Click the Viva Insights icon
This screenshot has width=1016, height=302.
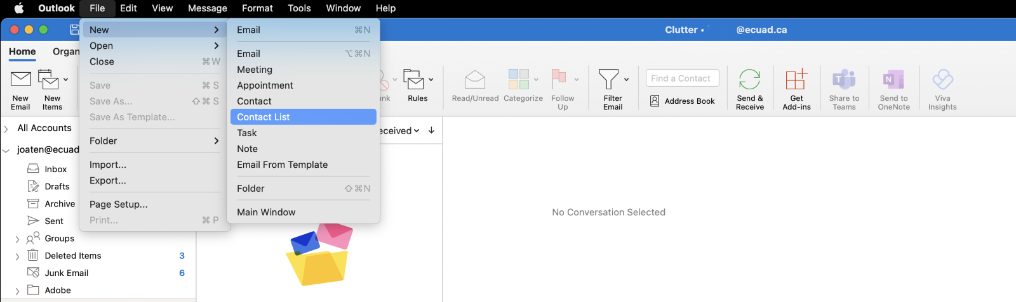[x=942, y=80]
